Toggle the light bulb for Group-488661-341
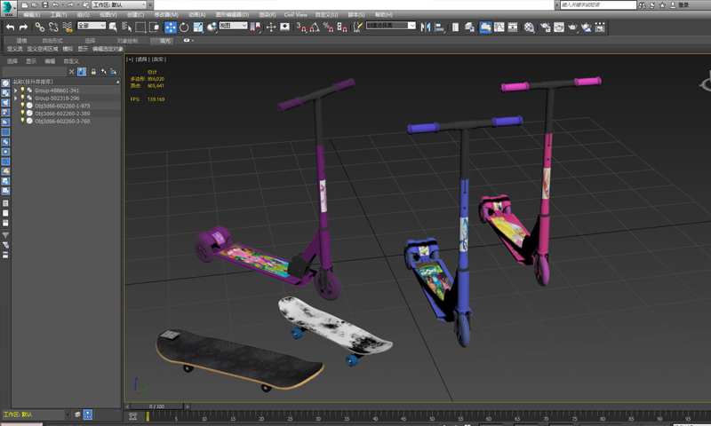 tap(23, 91)
